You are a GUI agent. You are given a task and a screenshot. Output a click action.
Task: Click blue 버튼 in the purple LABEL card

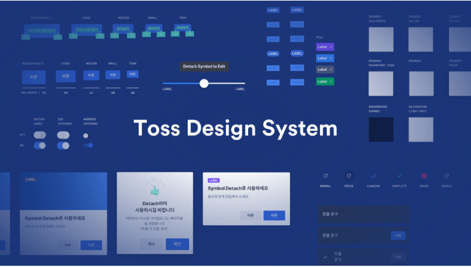point(274,215)
